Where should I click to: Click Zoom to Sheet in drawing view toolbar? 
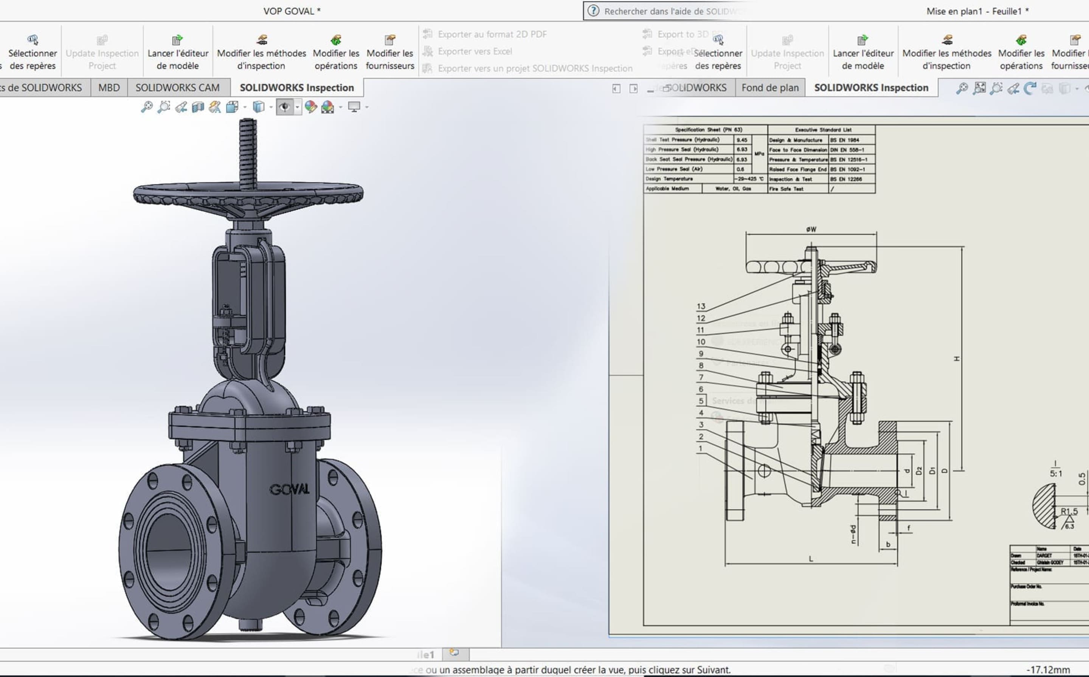click(979, 88)
